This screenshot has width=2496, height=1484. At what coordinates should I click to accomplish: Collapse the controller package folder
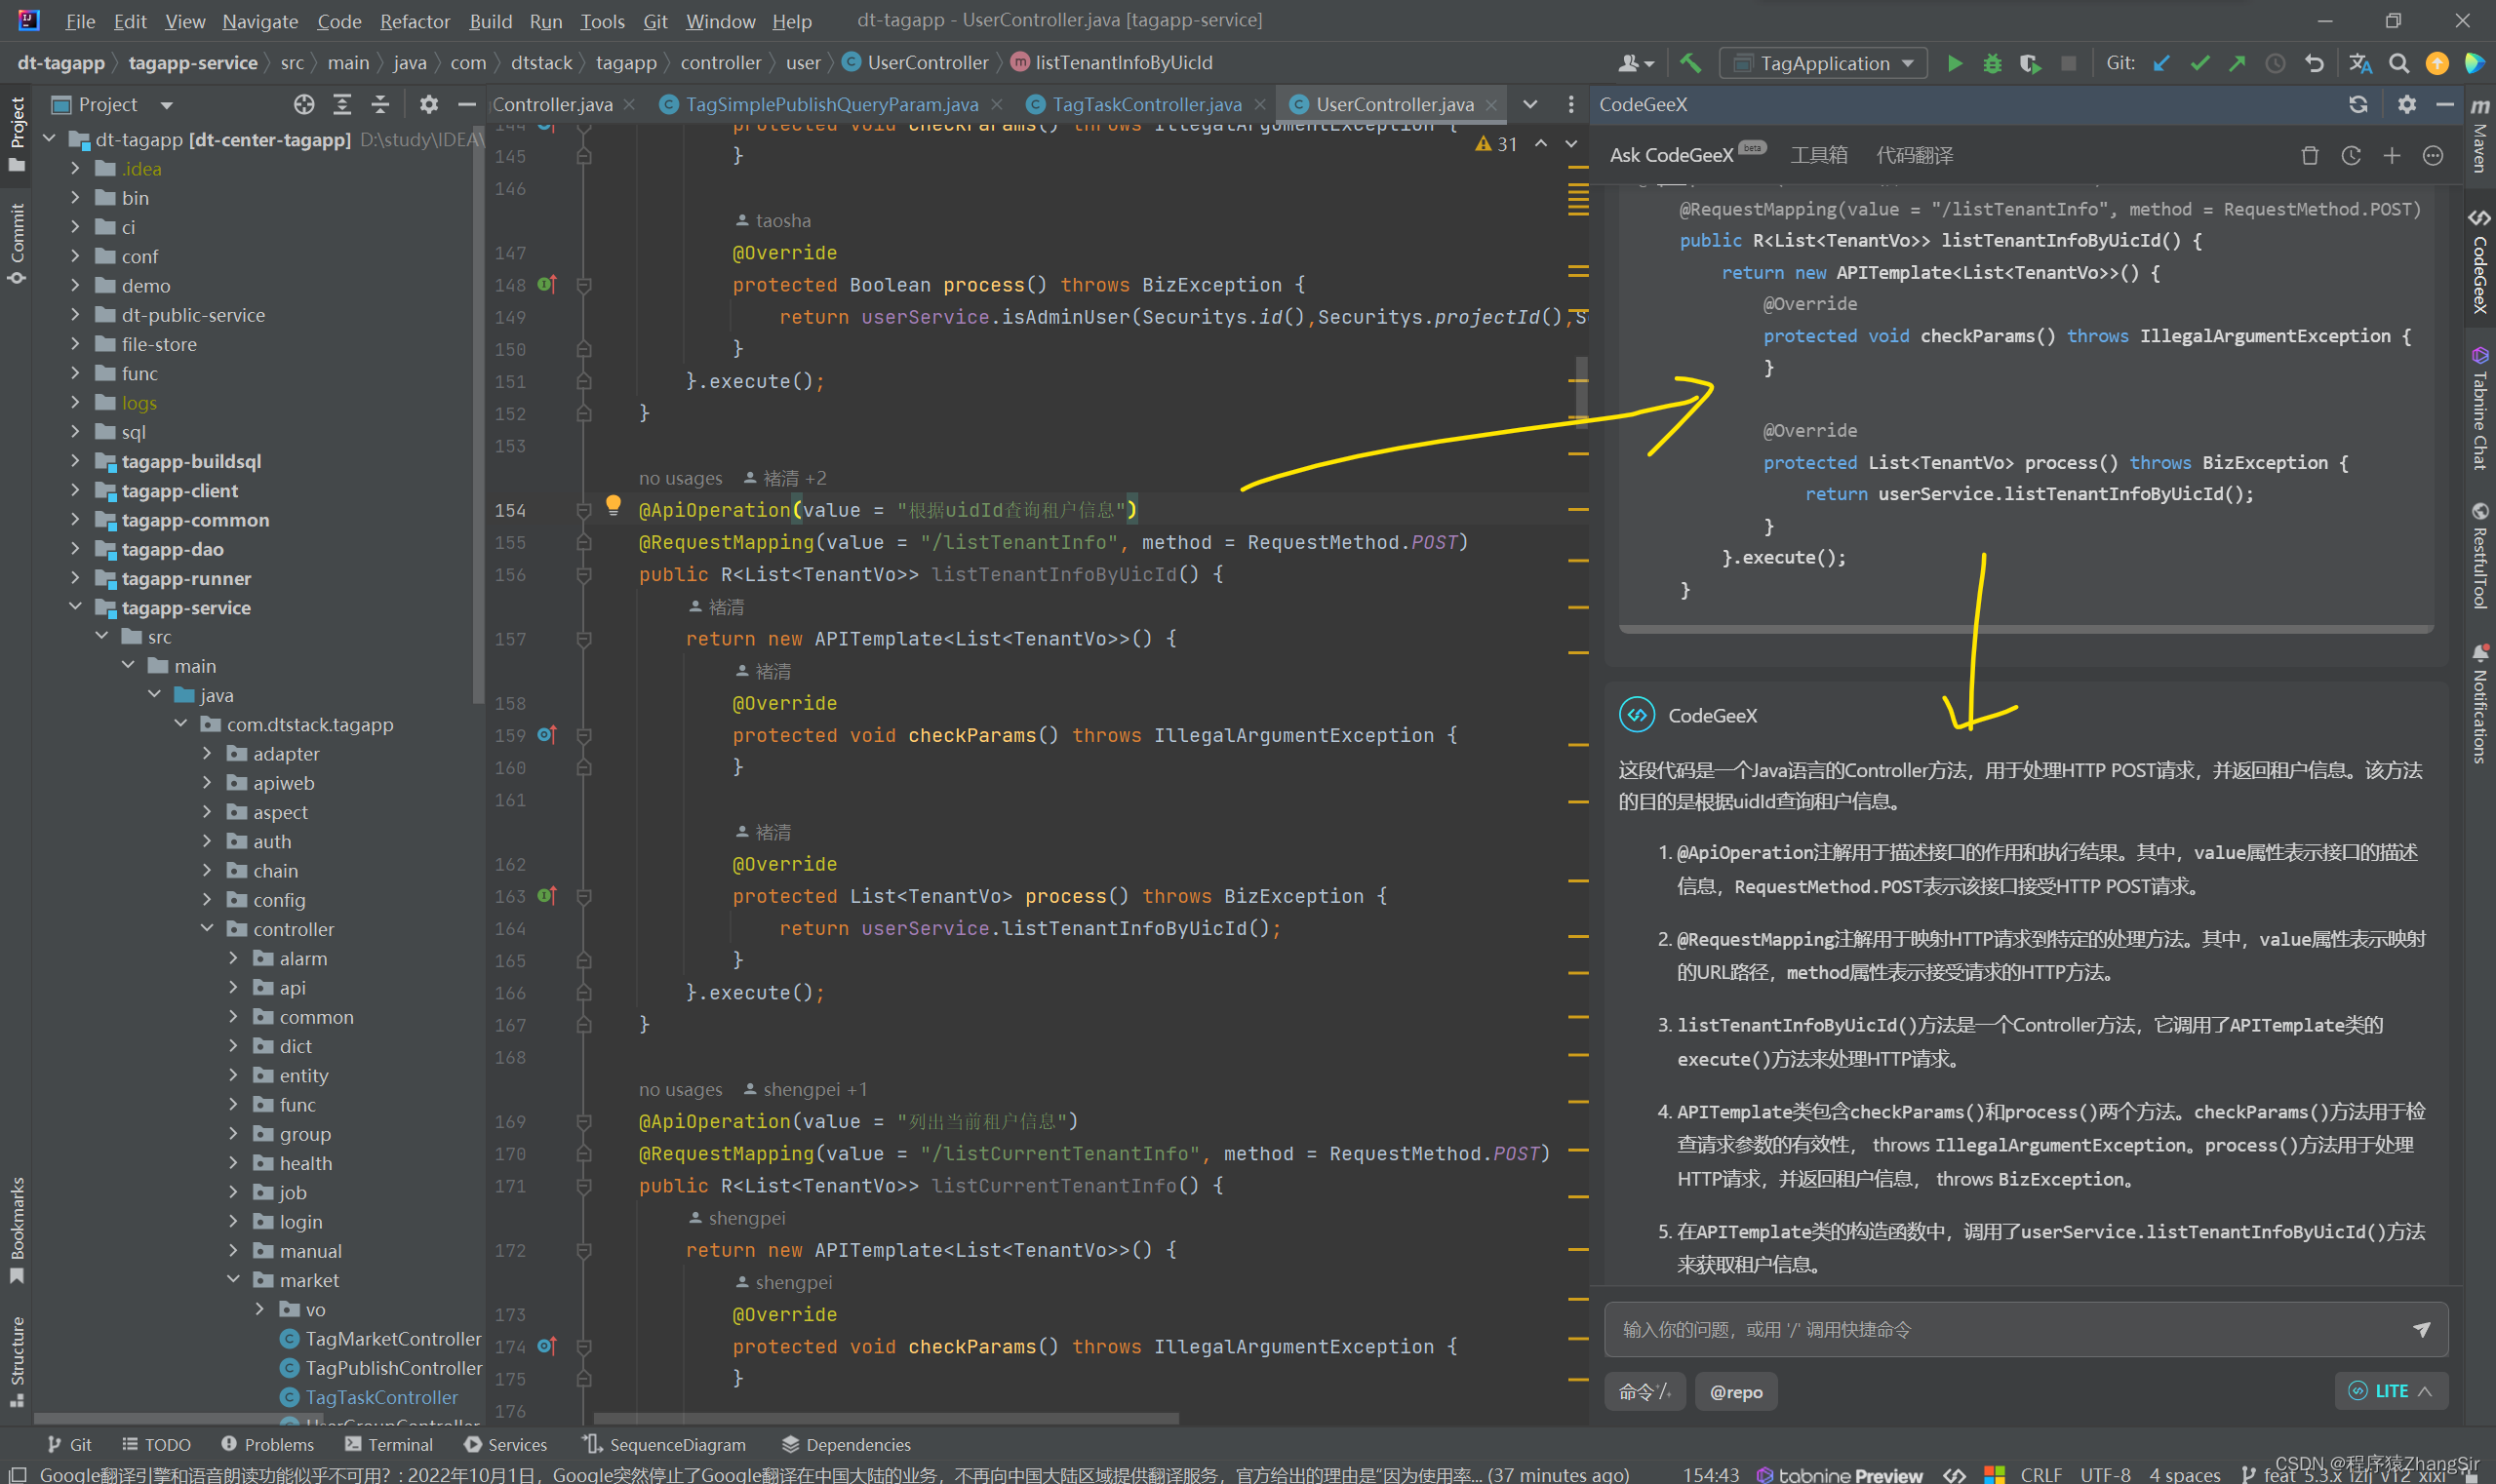coord(207,928)
